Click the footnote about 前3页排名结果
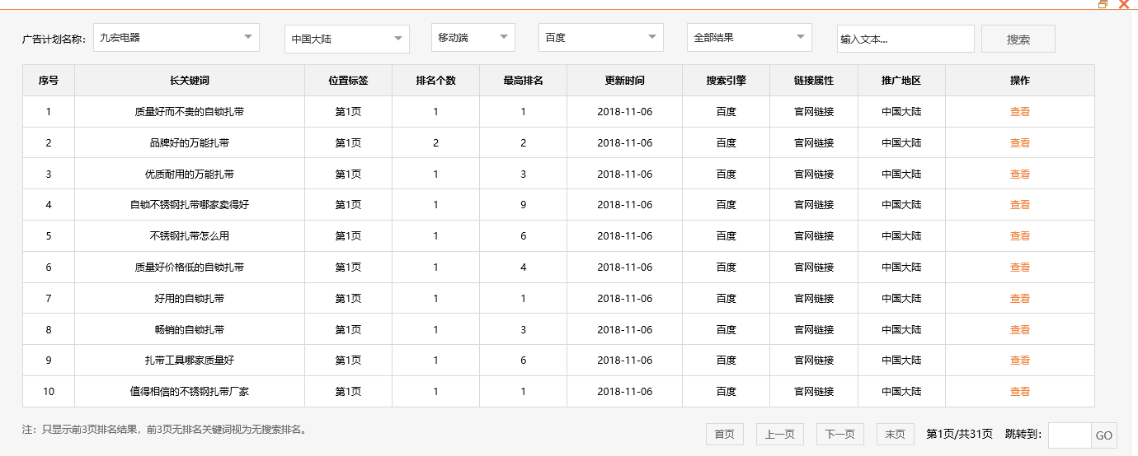Image resolution: width=1138 pixels, height=456 pixels. point(165,430)
